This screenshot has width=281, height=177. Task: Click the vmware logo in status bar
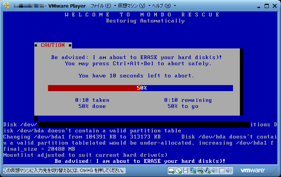tap(252, 170)
